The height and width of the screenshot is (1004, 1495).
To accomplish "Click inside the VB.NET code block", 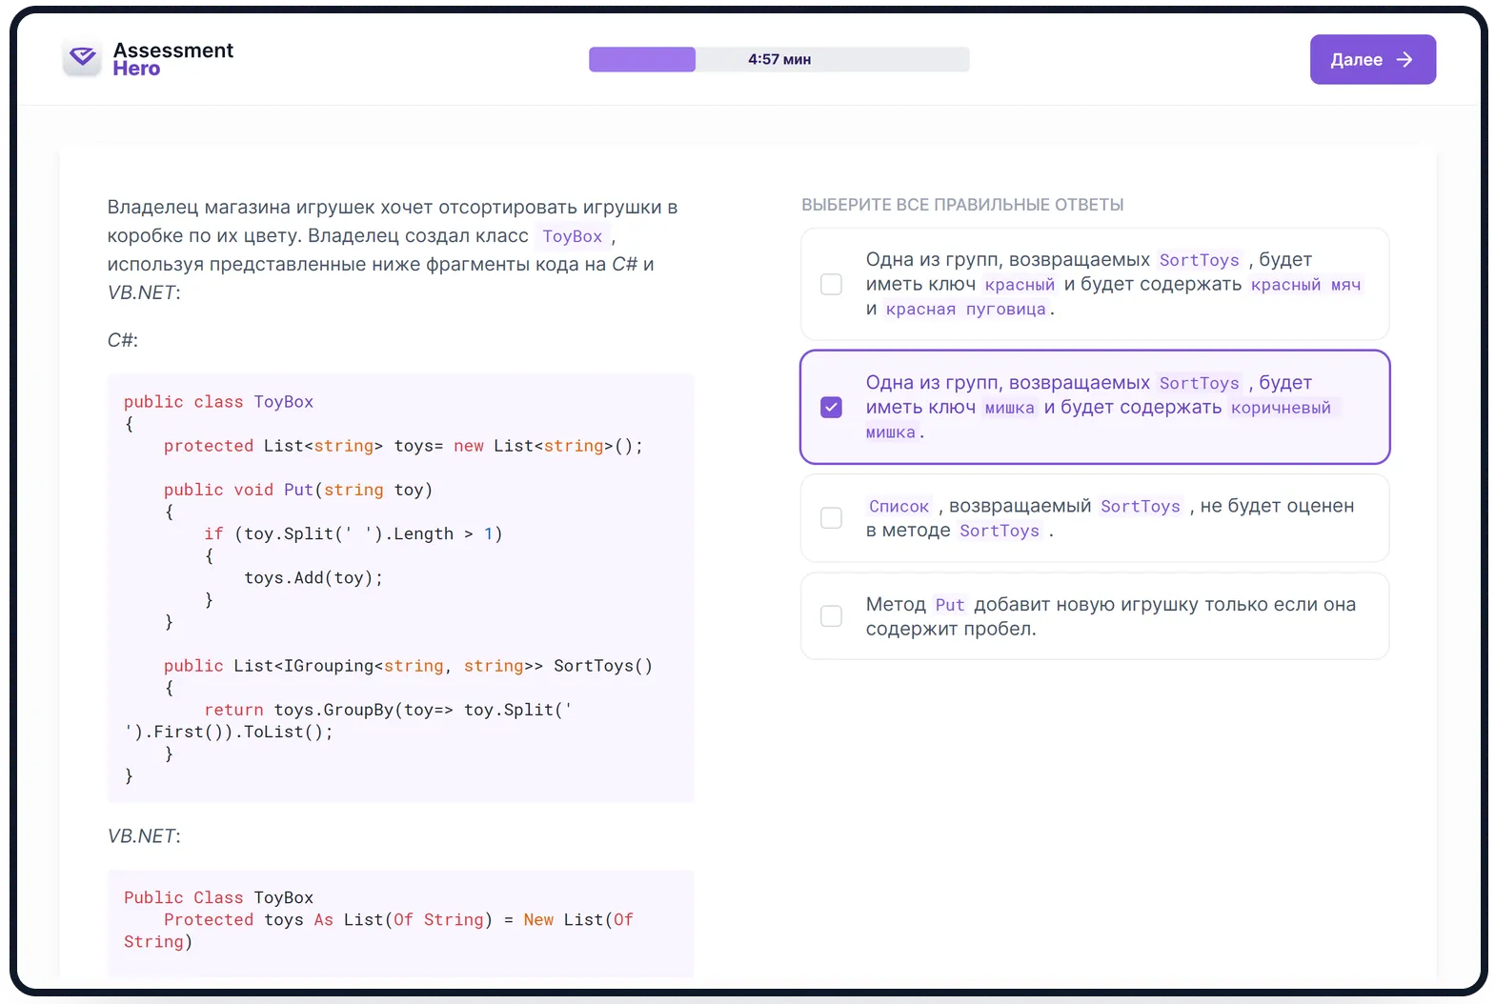I will pyautogui.click(x=400, y=920).
